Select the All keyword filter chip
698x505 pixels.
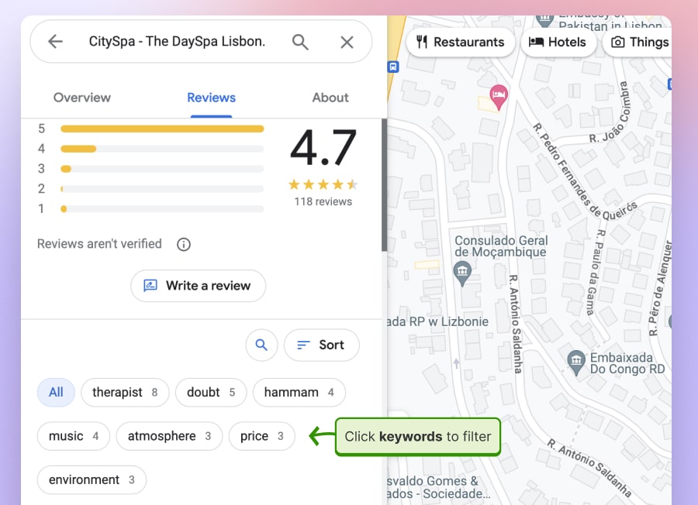tap(56, 393)
